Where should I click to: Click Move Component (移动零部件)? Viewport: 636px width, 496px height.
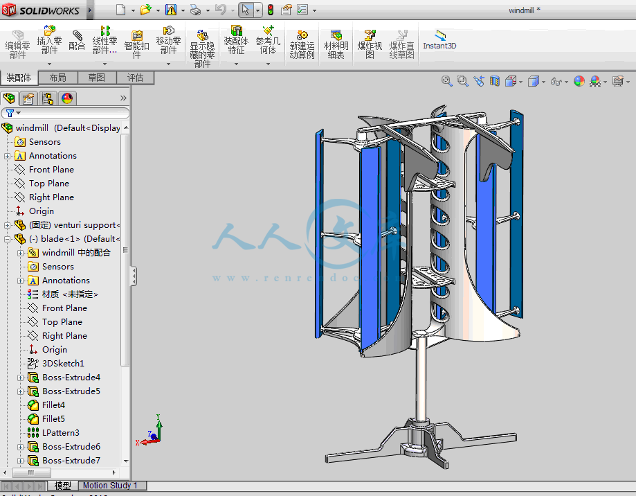tap(168, 40)
